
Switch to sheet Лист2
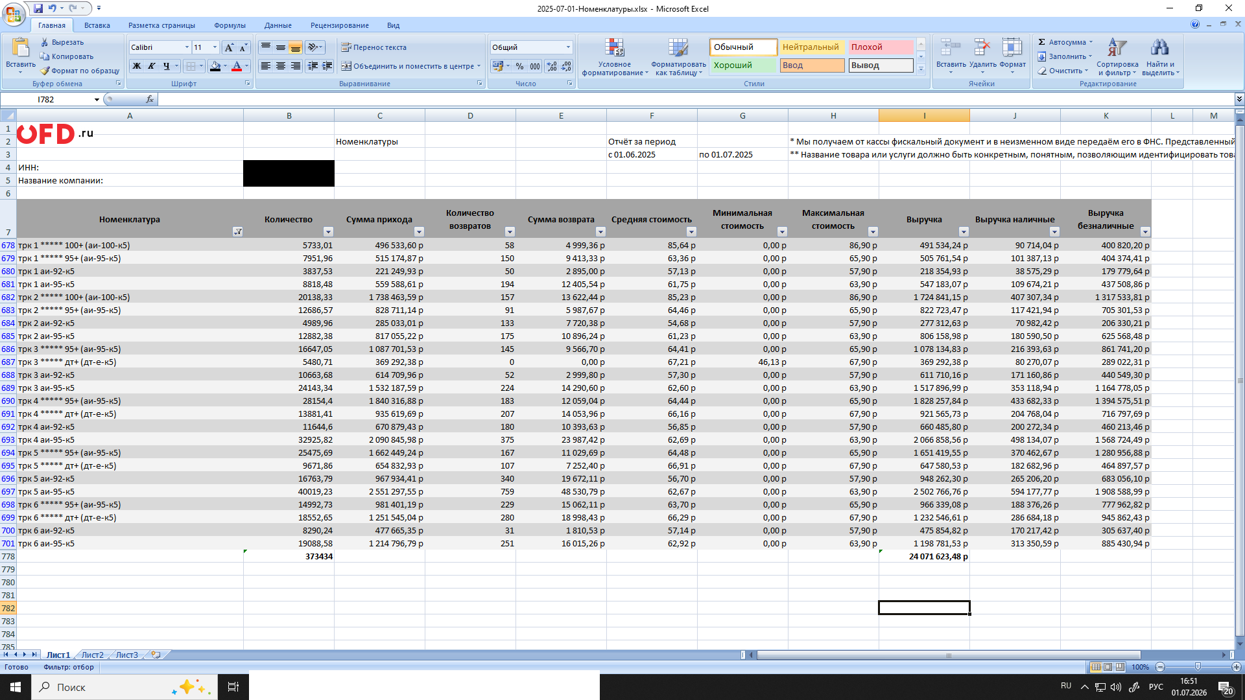tap(92, 655)
